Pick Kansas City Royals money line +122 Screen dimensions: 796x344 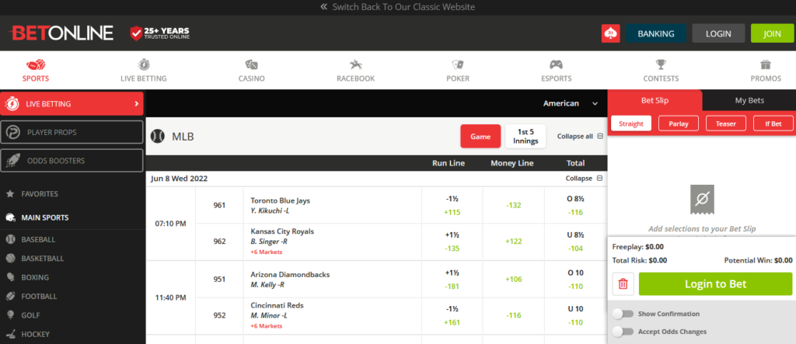[514, 241]
